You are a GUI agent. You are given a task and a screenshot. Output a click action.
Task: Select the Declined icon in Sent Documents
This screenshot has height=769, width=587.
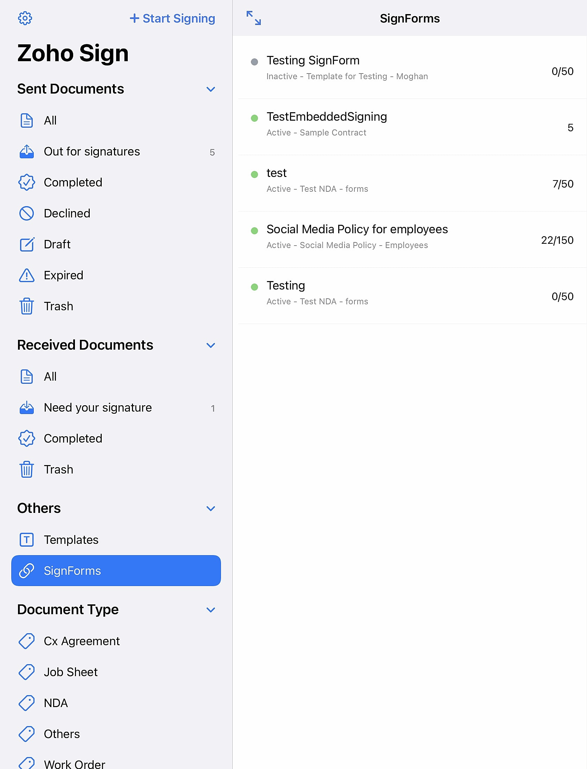[27, 214]
